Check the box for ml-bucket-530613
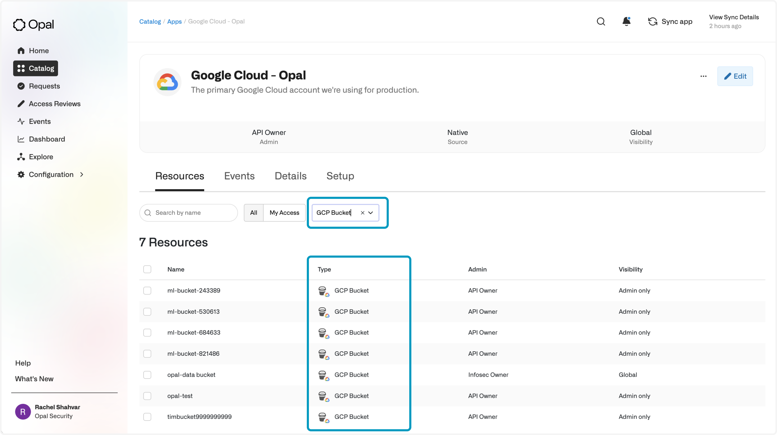Screen dimensions: 777x435 point(147,311)
